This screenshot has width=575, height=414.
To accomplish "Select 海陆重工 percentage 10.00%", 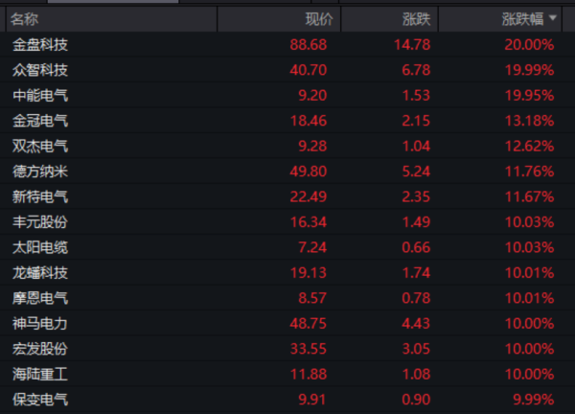I will pyautogui.click(x=531, y=375).
